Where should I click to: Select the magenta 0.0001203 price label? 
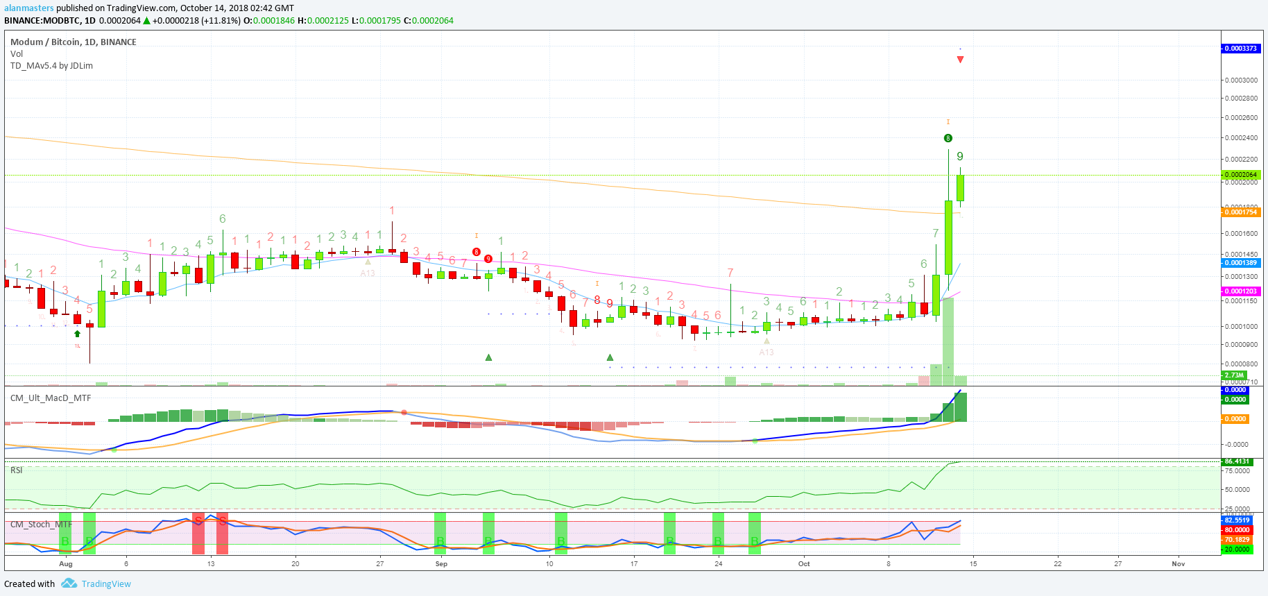tap(1240, 291)
